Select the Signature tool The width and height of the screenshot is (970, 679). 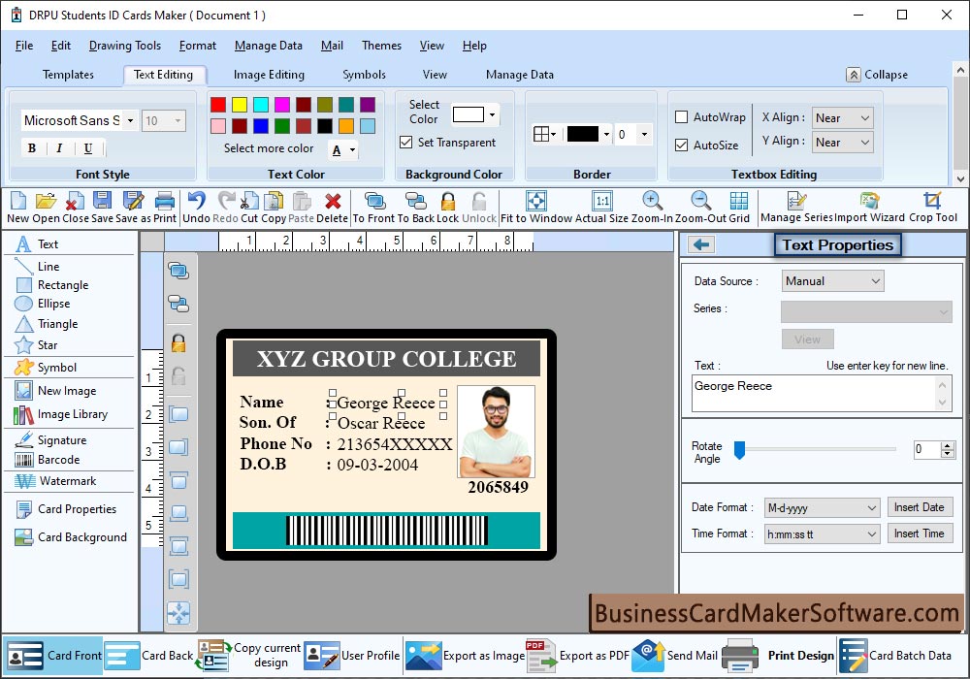pyautogui.click(x=50, y=439)
